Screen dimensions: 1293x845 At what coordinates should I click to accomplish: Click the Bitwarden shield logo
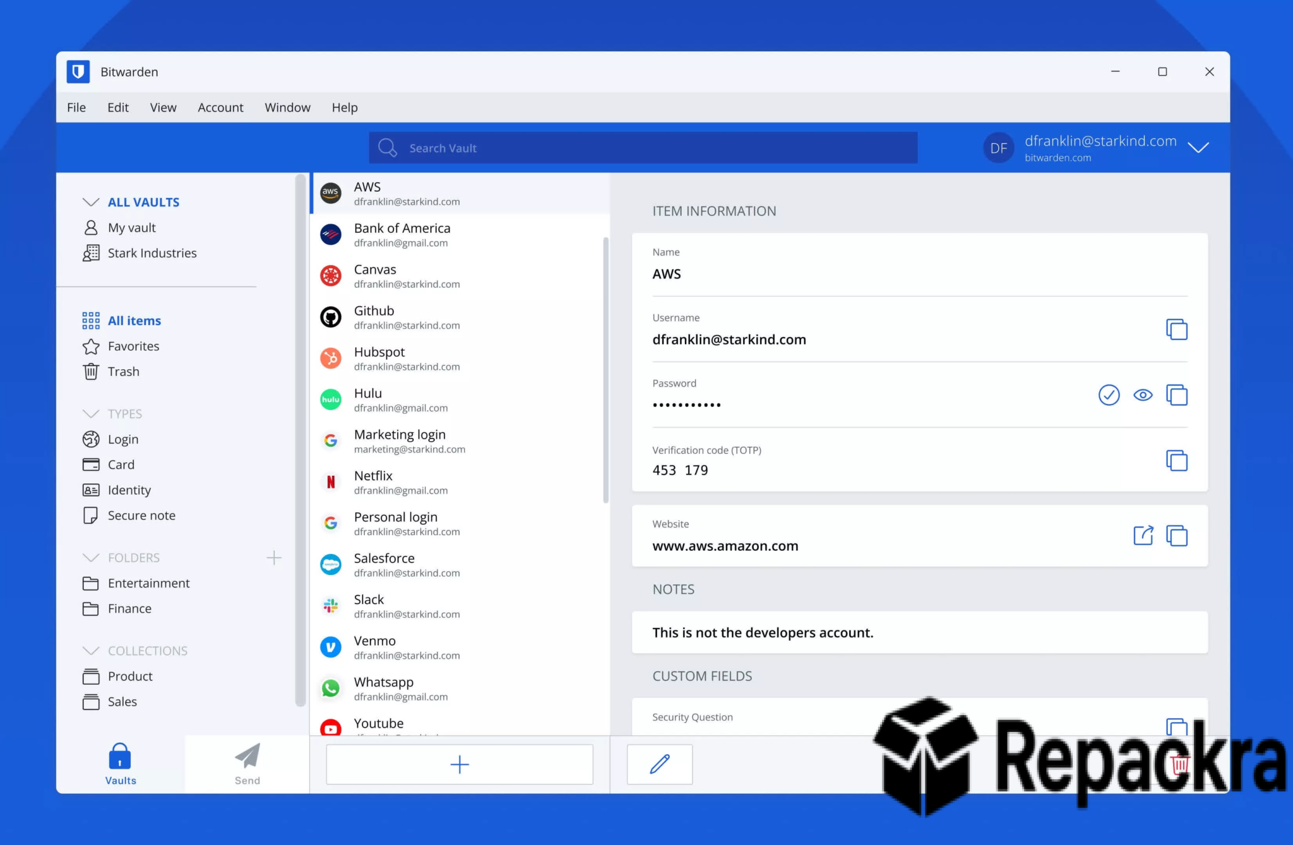click(78, 71)
